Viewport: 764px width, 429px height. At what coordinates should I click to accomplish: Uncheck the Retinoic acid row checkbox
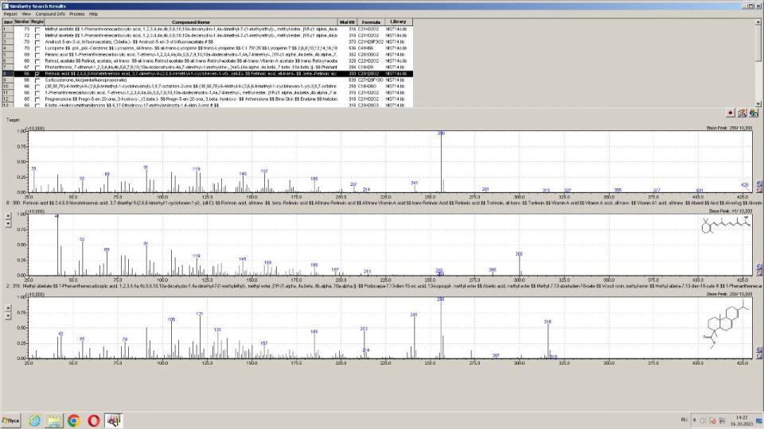[37, 74]
